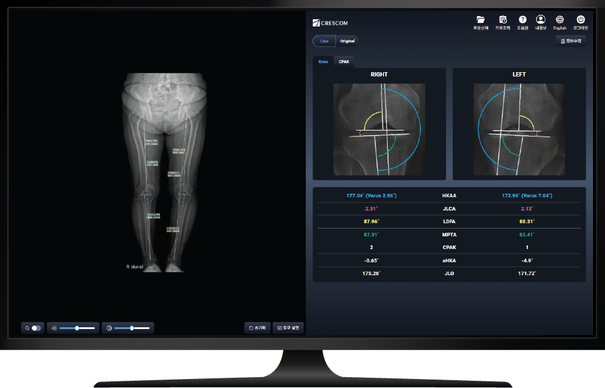Open the record history icon
This screenshot has width=605, height=388.
(x=503, y=20)
